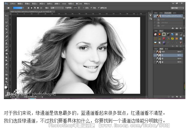The height and width of the screenshot is (131, 186).
Task: Select the Eyedropper tool
Action: 6,33
